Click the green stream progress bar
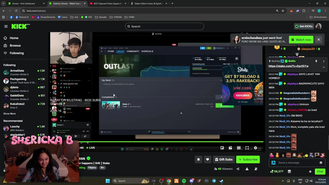The image size is (329, 185). 171,142
